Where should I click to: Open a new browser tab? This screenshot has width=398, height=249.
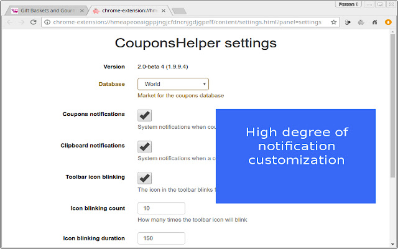pyautogui.click(x=179, y=11)
